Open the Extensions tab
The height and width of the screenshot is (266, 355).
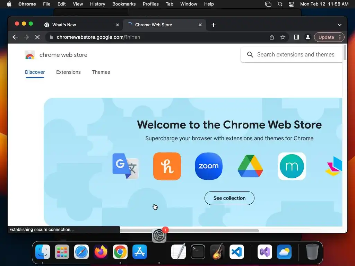click(68, 72)
